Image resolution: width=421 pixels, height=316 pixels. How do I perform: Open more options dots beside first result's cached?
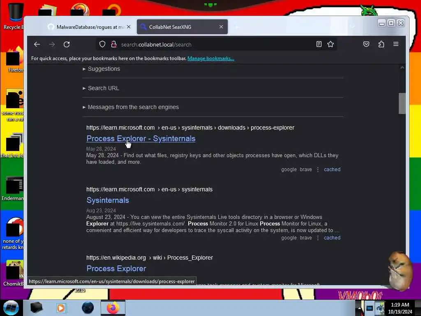(318, 170)
